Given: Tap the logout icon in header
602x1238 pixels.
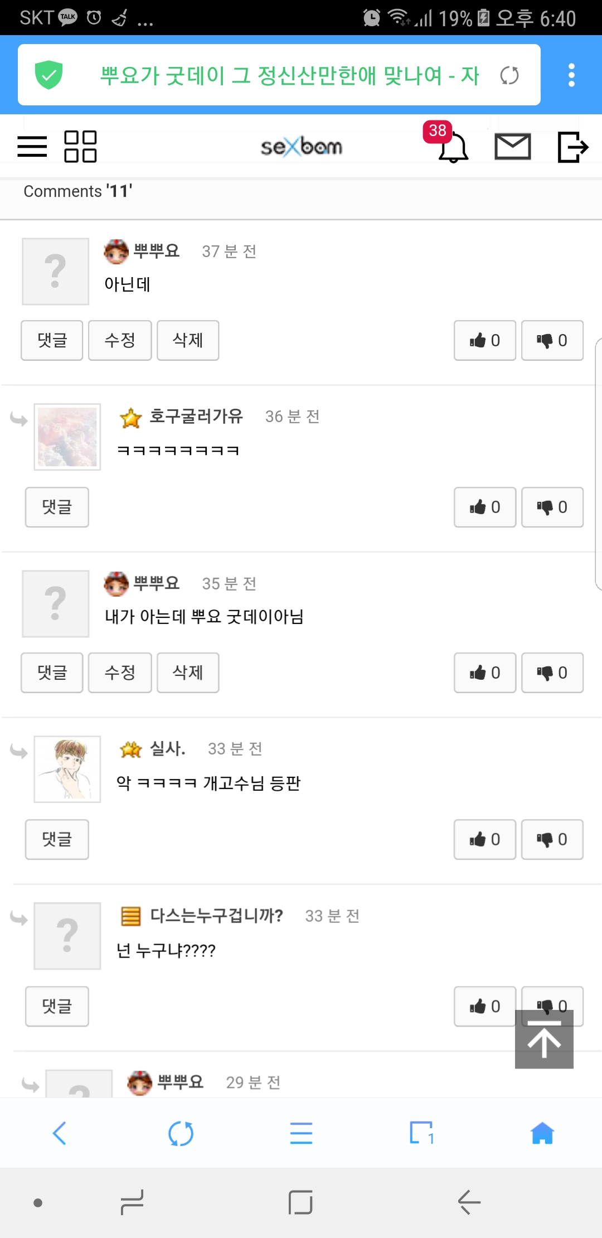Looking at the screenshot, I should tap(572, 147).
